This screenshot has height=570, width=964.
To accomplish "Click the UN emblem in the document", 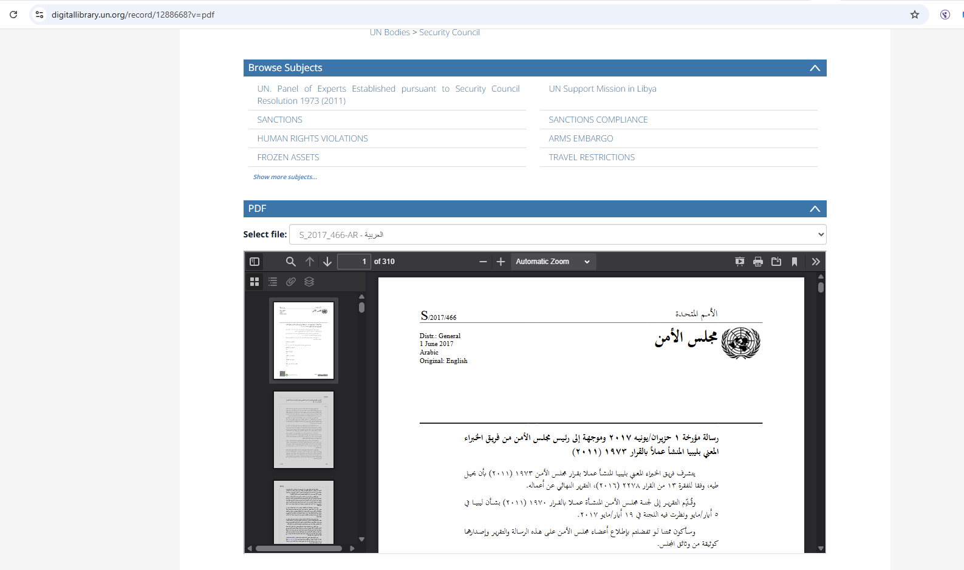I will coord(740,343).
